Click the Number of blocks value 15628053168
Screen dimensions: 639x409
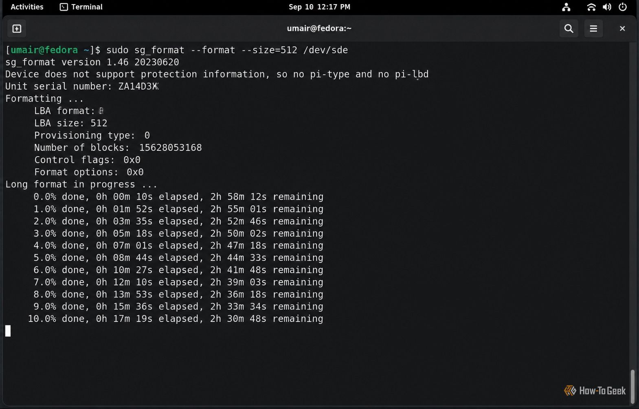(x=170, y=148)
